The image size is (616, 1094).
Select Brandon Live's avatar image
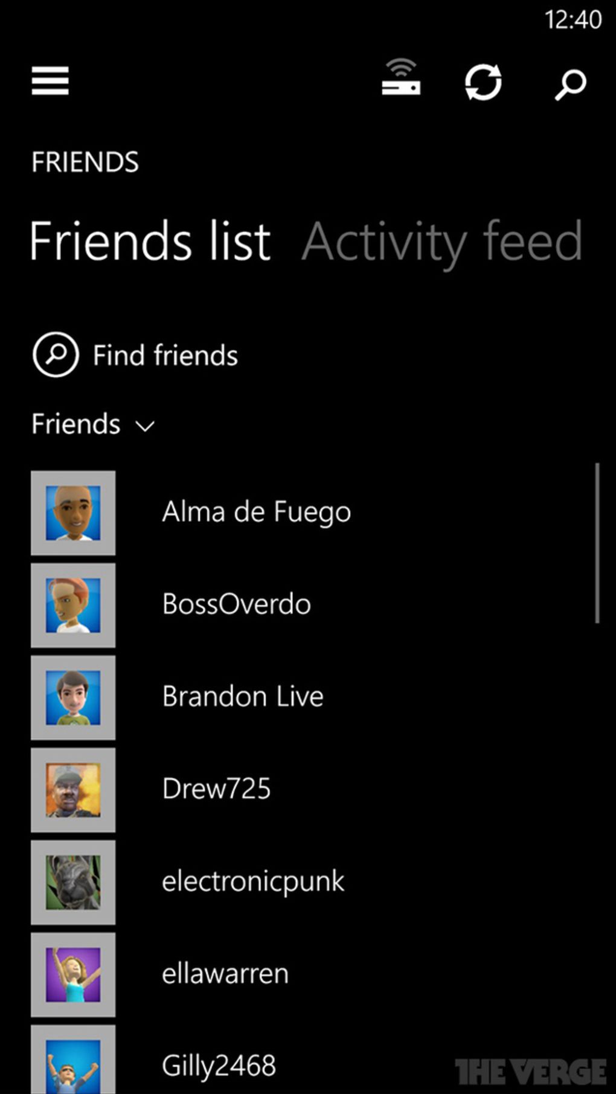coord(73,698)
